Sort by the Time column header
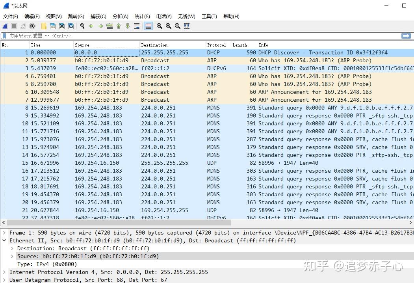This screenshot has width=414, height=283. [x=51, y=45]
